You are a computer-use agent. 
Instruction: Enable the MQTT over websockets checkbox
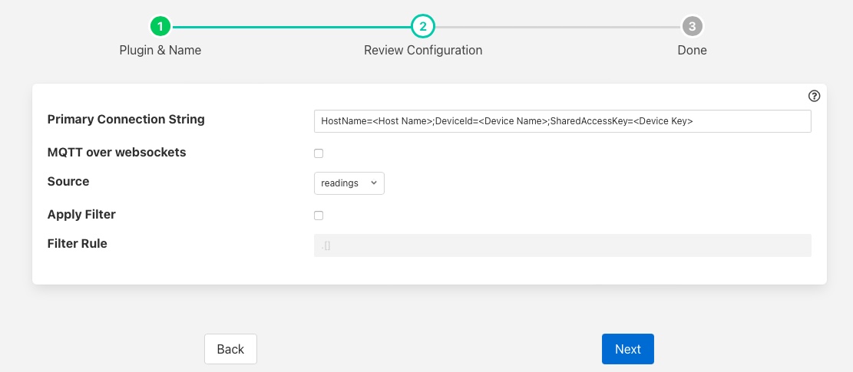point(319,153)
